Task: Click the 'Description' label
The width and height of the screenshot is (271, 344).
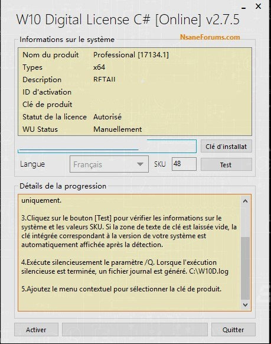Action: tap(42, 79)
